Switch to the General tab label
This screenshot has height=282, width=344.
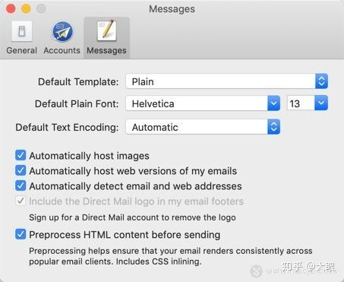coord(22,50)
